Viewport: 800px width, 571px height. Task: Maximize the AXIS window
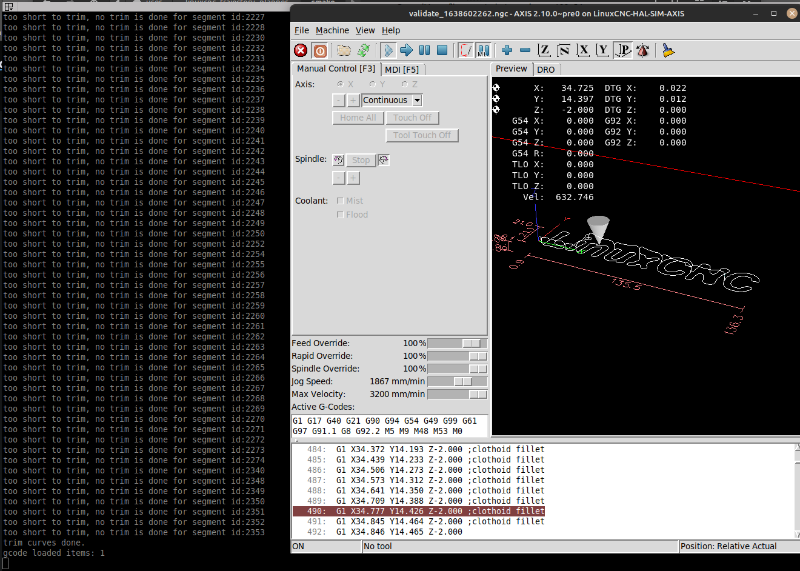(x=774, y=13)
